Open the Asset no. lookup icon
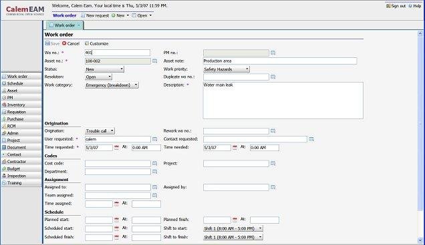 [x=154, y=61]
